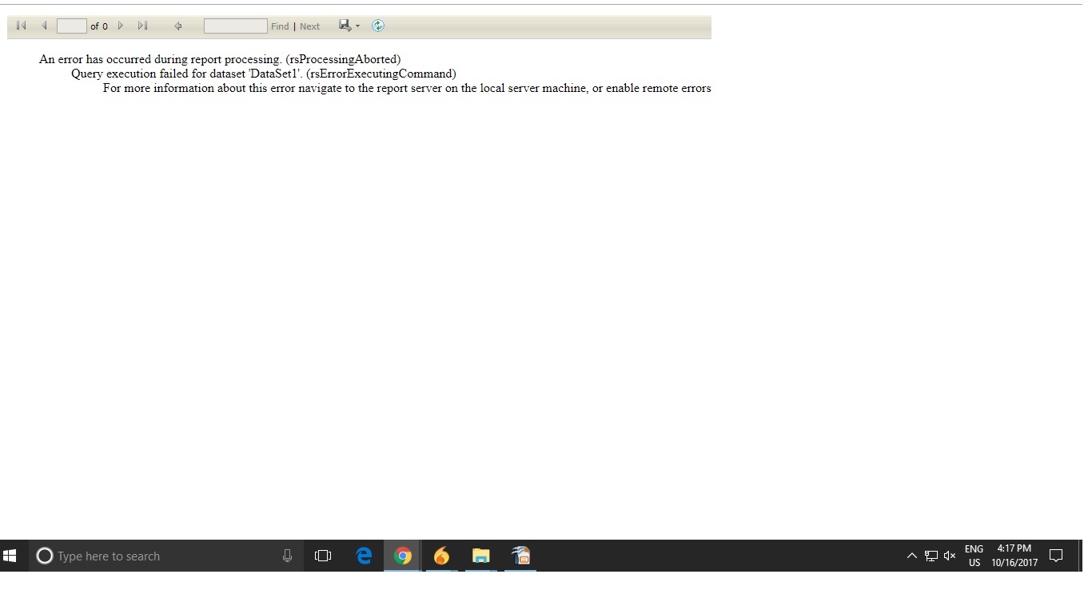Launch Microsoft Edge from the taskbar
Image resolution: width=1092 pixels, height=614 pixels.
364,556
